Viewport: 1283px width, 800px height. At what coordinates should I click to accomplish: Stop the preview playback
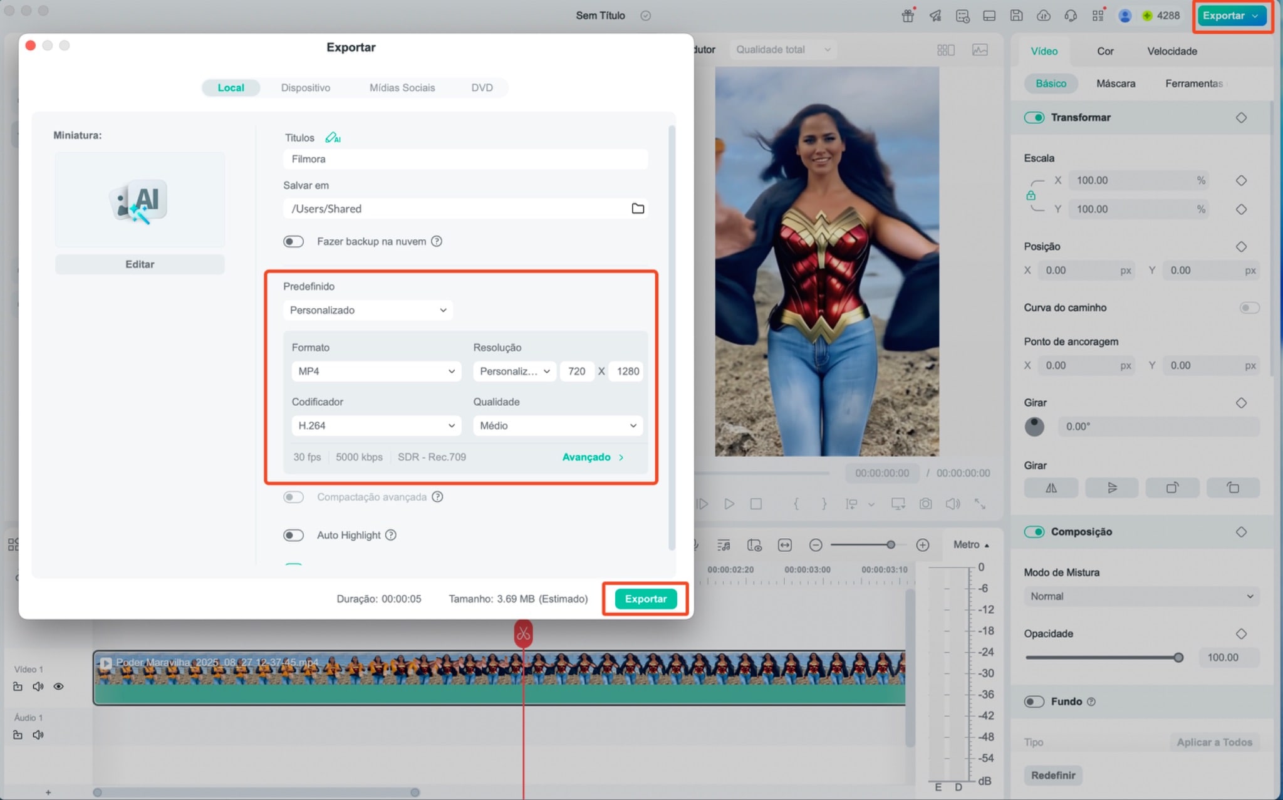pyautogui.click(x=756, y=504)
